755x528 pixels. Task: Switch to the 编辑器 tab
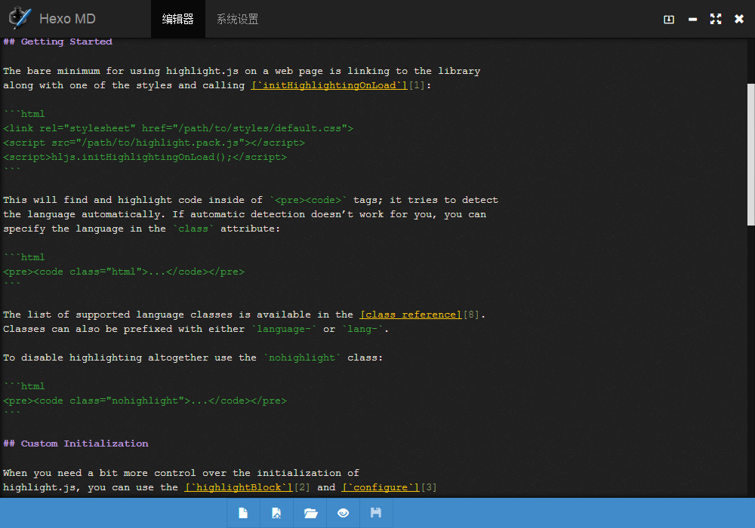tap(177, 19)
